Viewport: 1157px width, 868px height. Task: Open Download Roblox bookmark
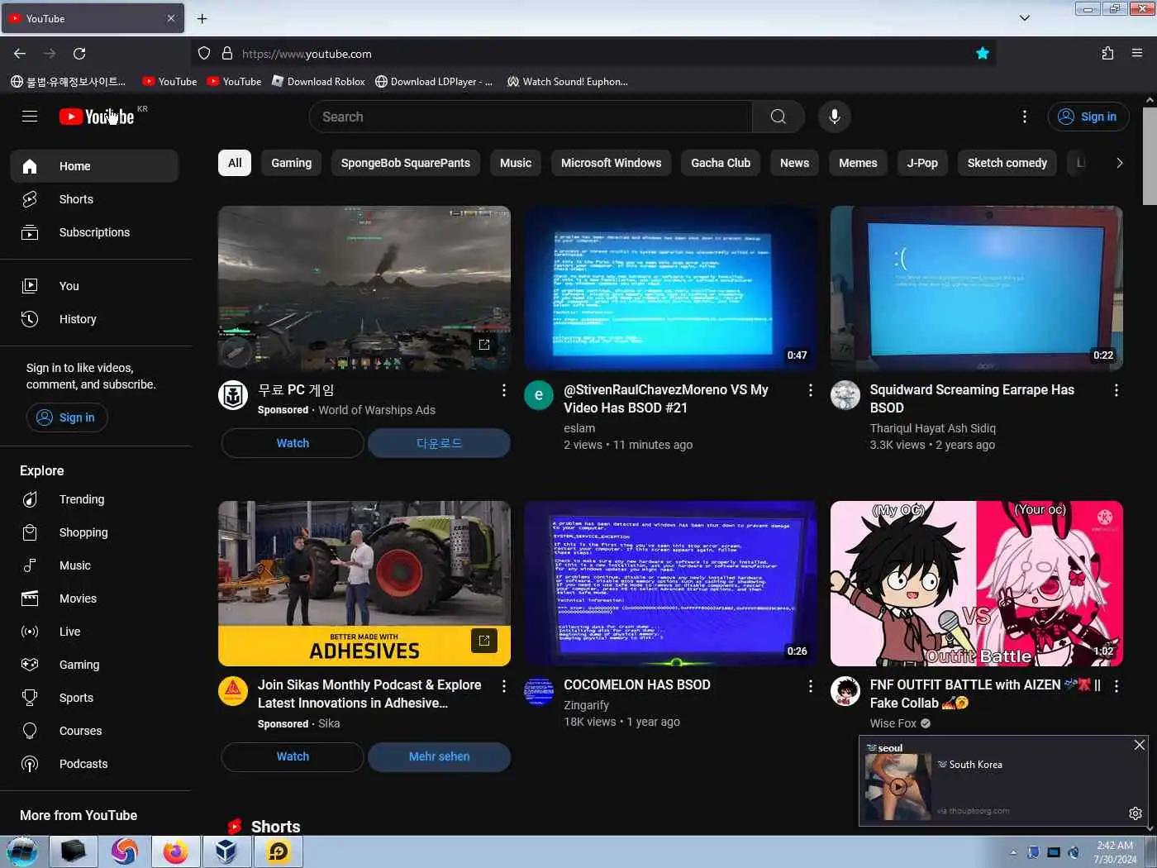319,82
